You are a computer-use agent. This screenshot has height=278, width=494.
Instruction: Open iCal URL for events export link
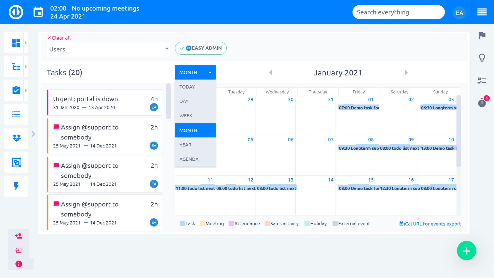(430, 224)
